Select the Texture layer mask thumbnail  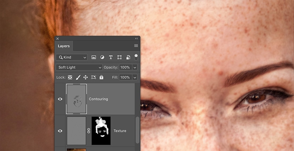pos(101,131)
